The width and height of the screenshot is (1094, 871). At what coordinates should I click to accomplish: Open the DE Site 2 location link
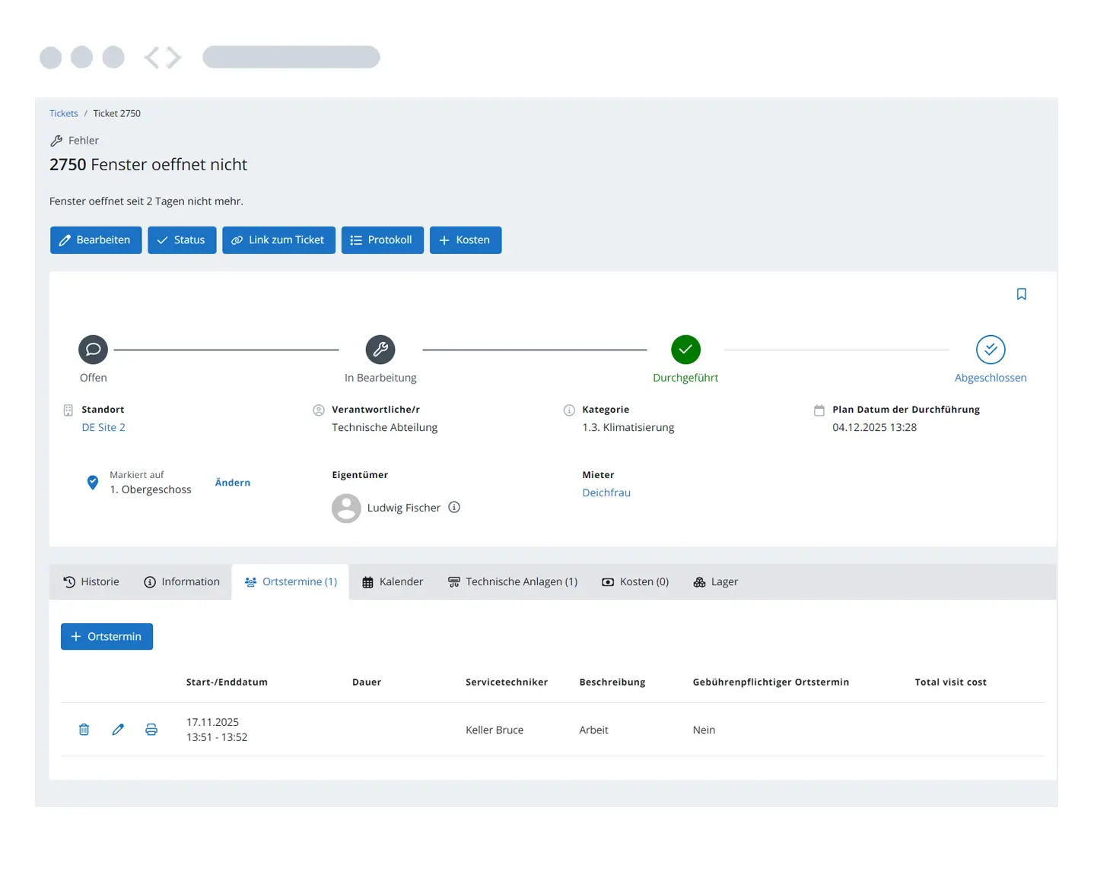click(x=103, y=428)
